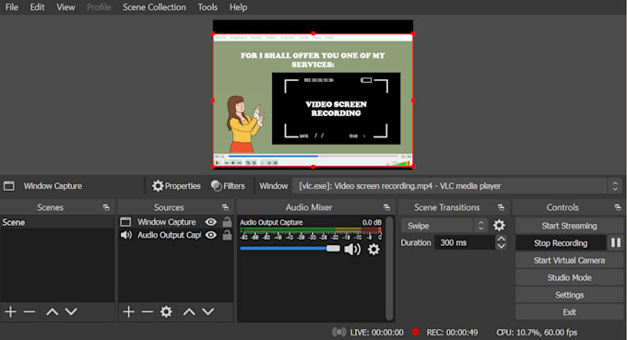Click the Audio Output Capture volume slider
The image size is (627, 340).
click(290, 249)
